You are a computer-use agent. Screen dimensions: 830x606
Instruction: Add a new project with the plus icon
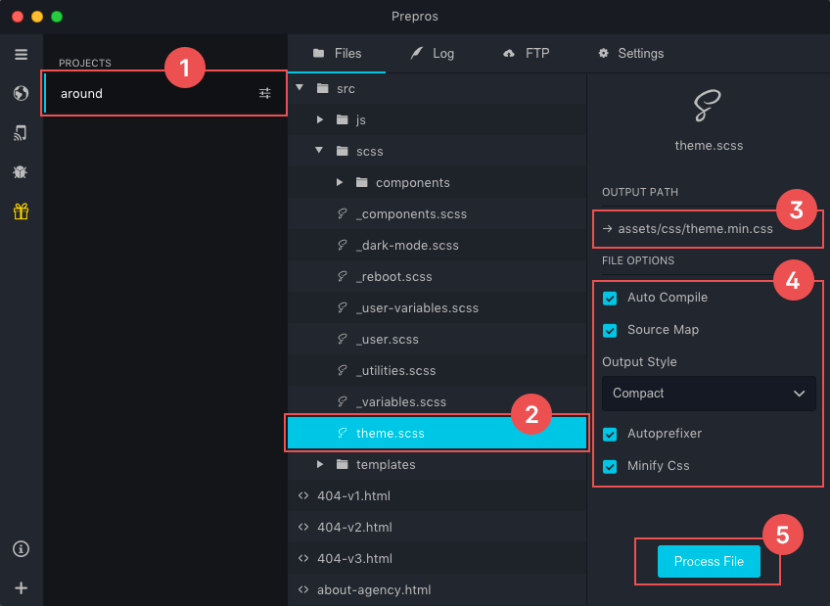21,587
